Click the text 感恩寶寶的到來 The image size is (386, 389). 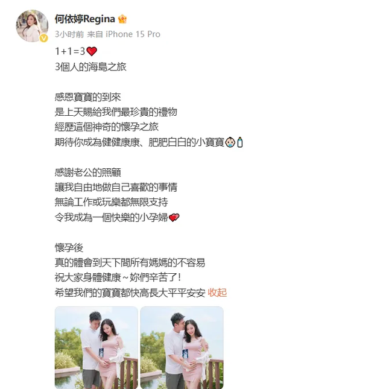pos(88,97)
